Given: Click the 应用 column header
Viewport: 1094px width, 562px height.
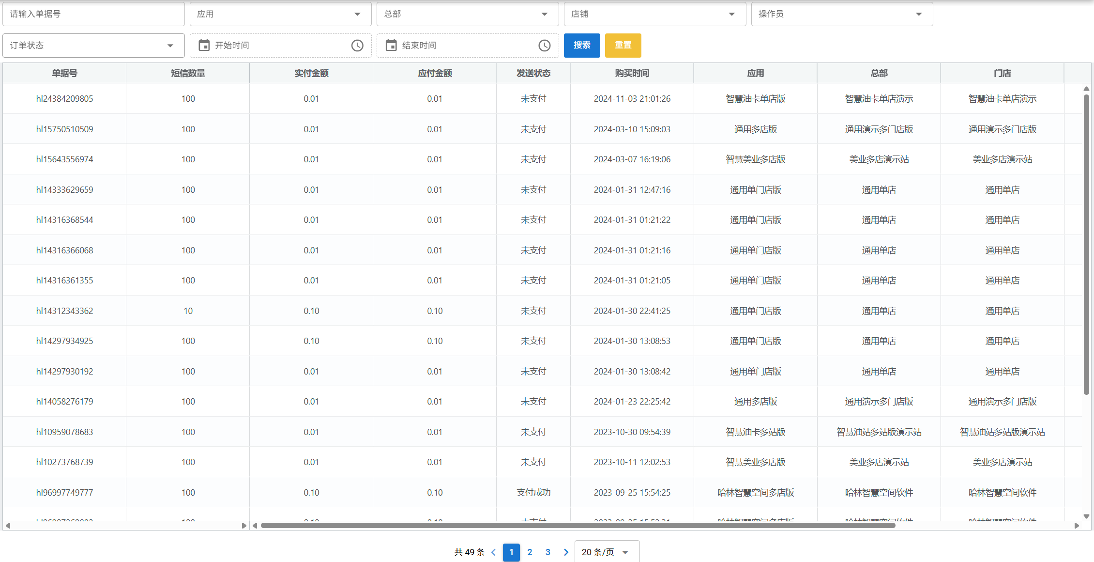Looking at the screenshot, I should pos(756,73).
